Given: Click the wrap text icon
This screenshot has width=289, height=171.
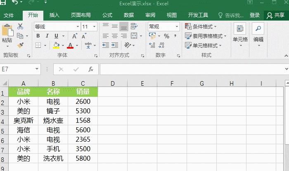Looking at the screenshot, I should (134, 26).
